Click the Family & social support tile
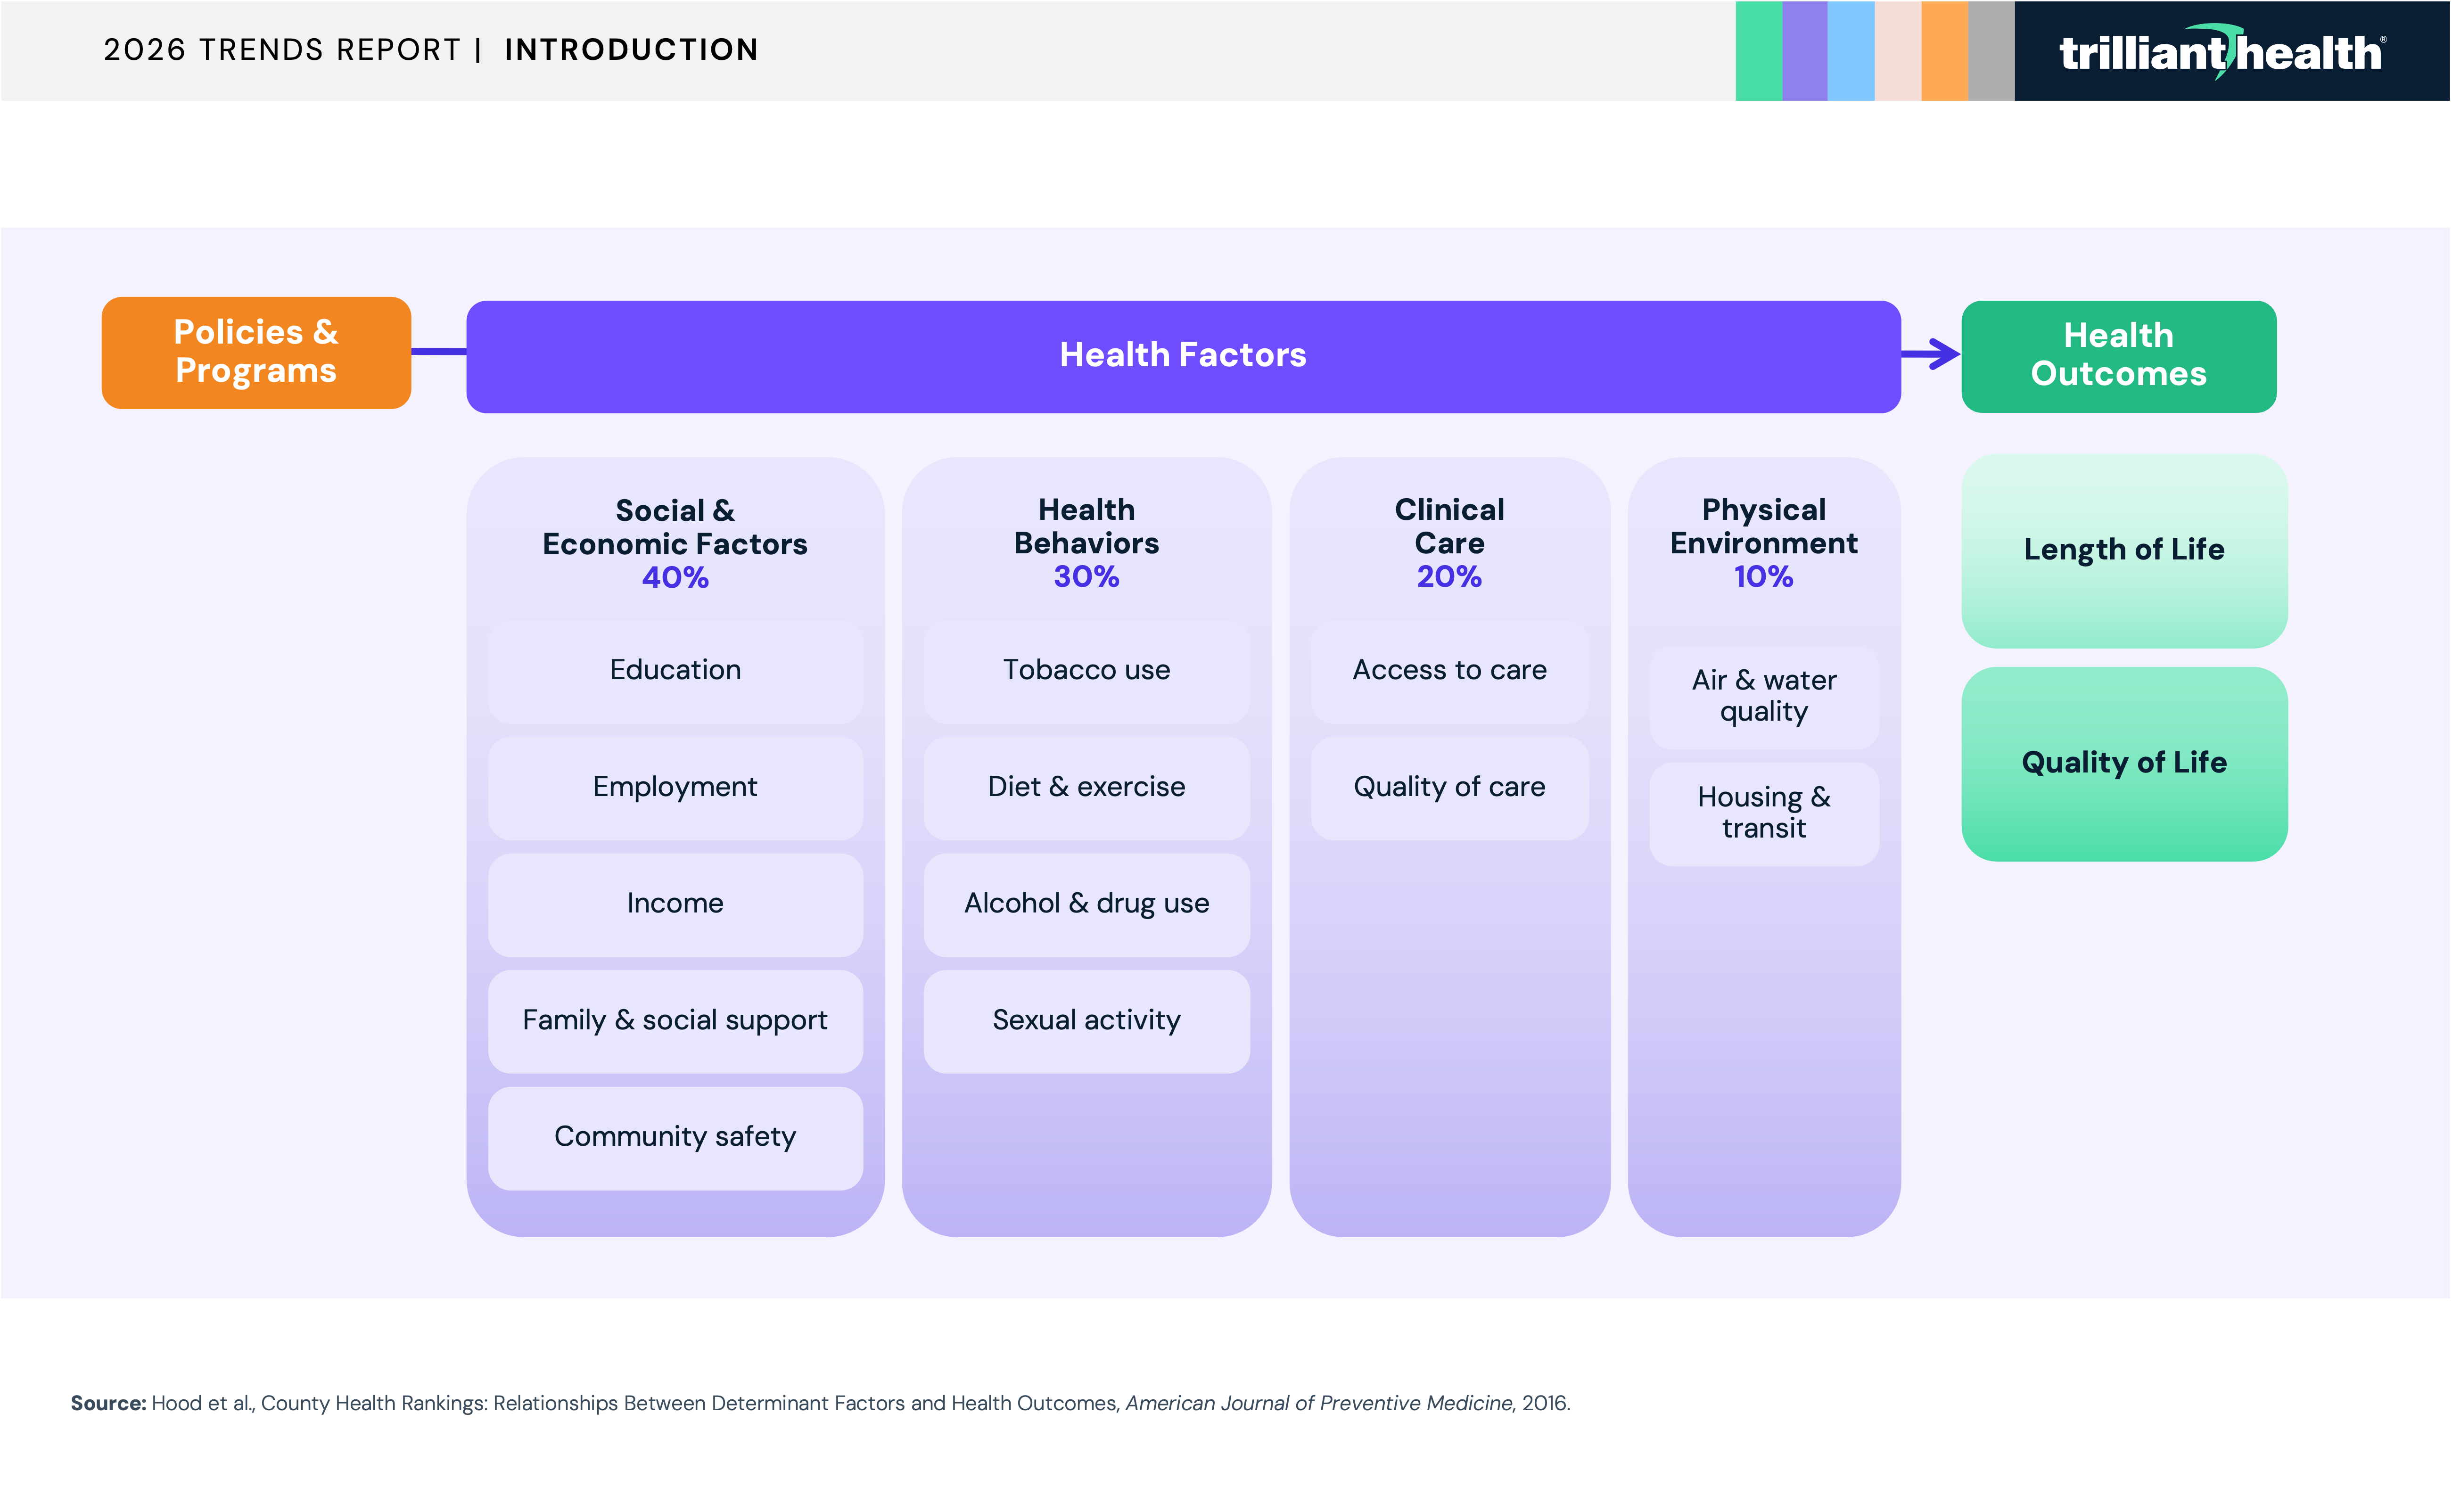The width and height of the screenshot is (2452, 1512). tap(675, 1021)
